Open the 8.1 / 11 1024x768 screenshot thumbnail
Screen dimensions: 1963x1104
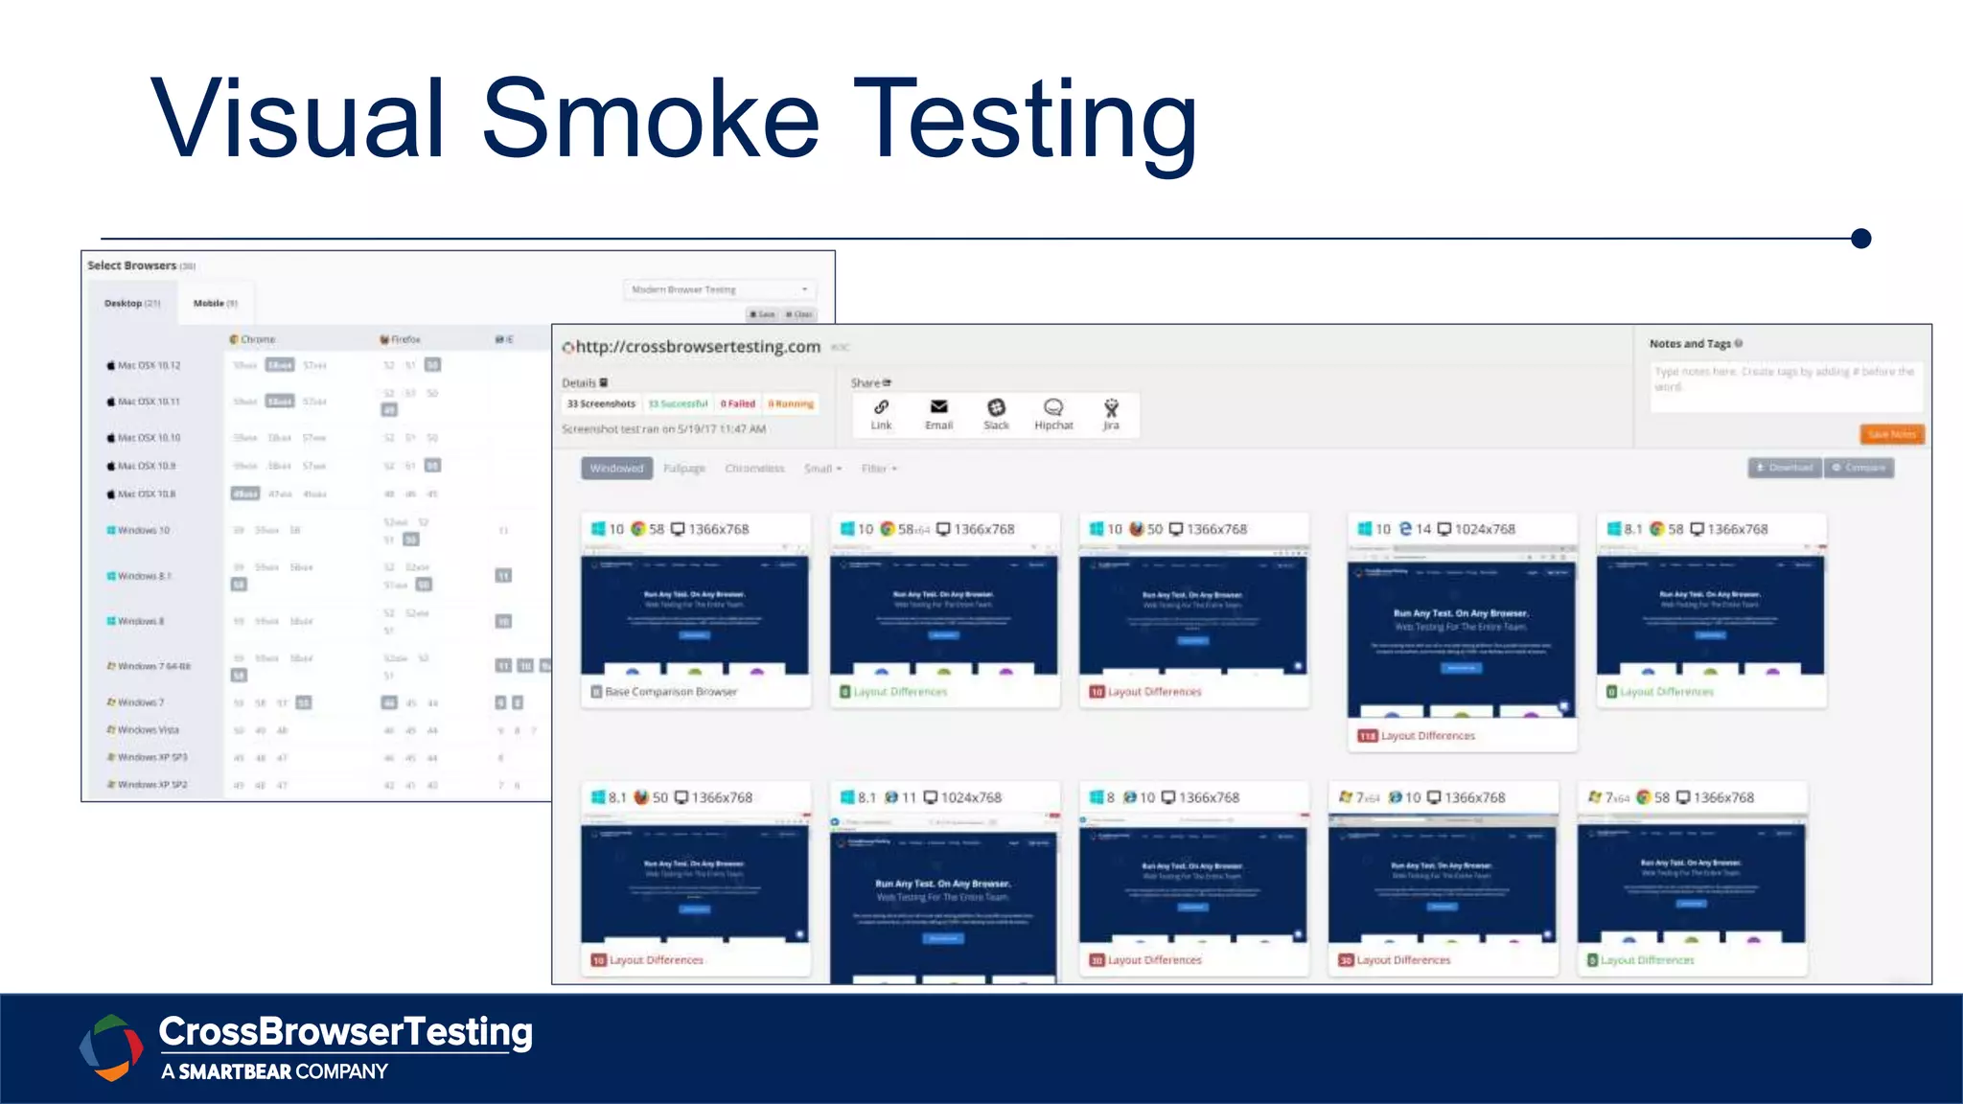944,900
